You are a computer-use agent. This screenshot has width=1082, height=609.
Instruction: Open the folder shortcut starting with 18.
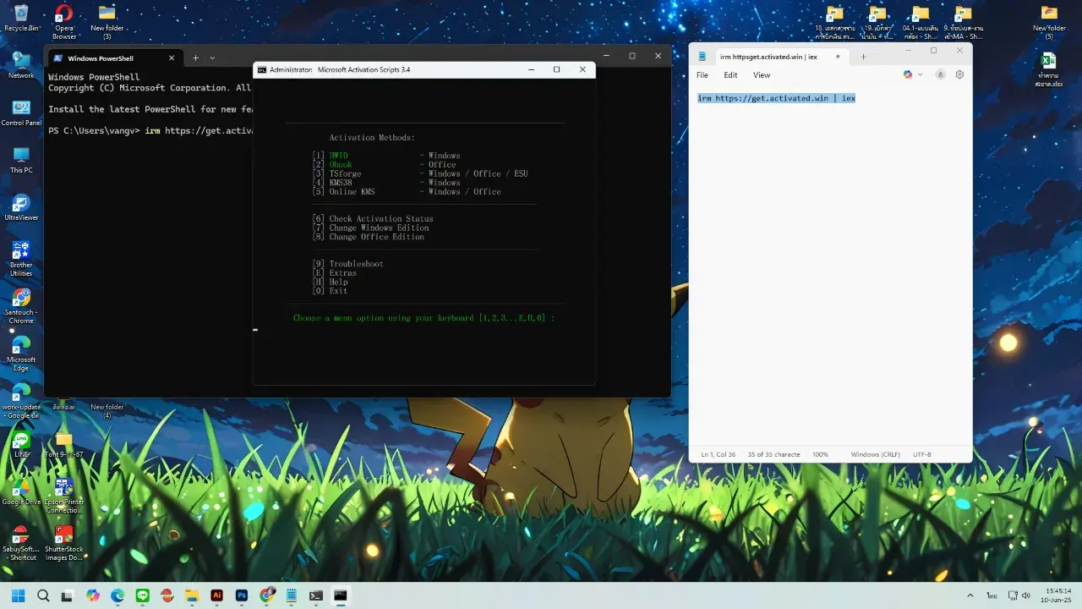(834, 21)
